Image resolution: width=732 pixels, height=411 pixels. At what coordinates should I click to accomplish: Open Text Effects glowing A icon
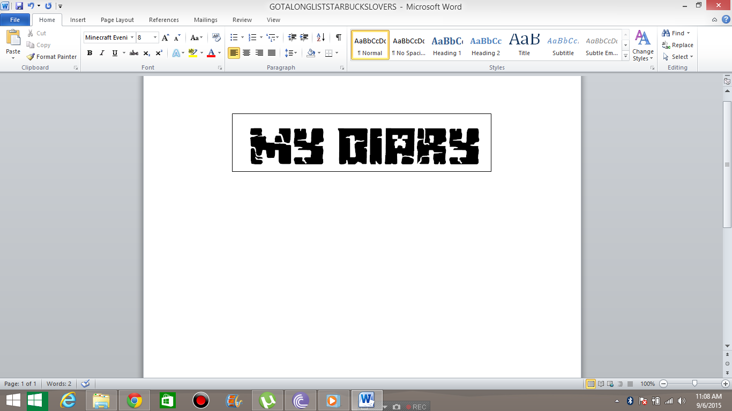(x=175, y=53)
